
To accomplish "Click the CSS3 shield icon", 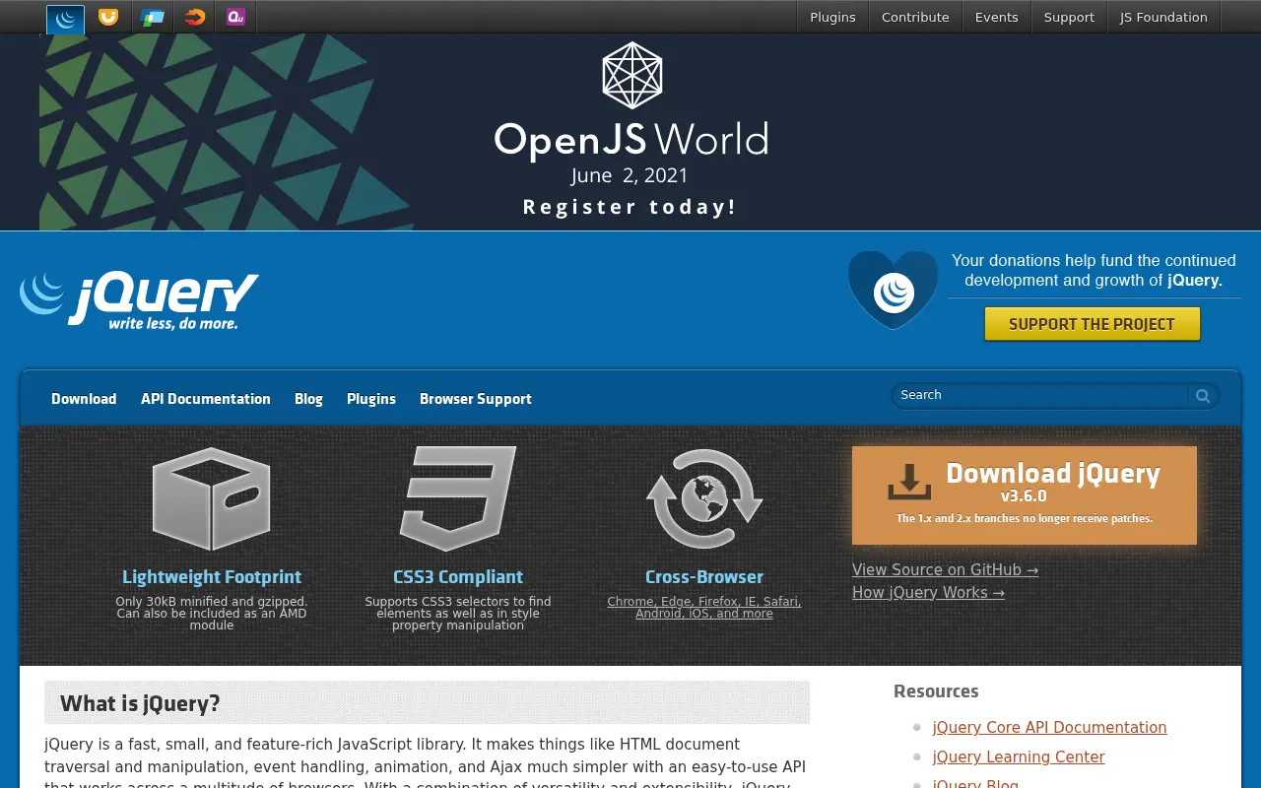I will click(x=458, y=498).
